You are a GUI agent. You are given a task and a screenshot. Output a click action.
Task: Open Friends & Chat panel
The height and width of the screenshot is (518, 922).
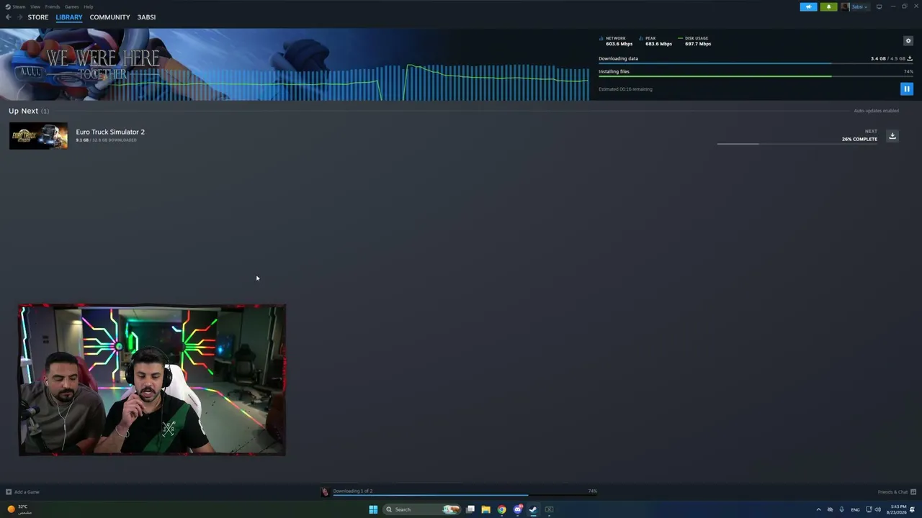pos(897,492)
